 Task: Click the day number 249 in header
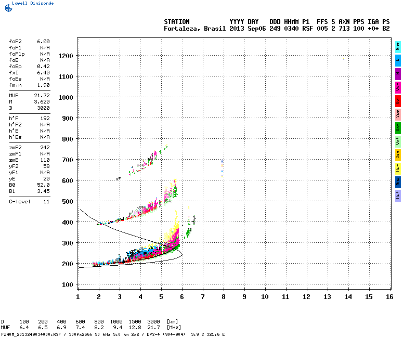275,29
